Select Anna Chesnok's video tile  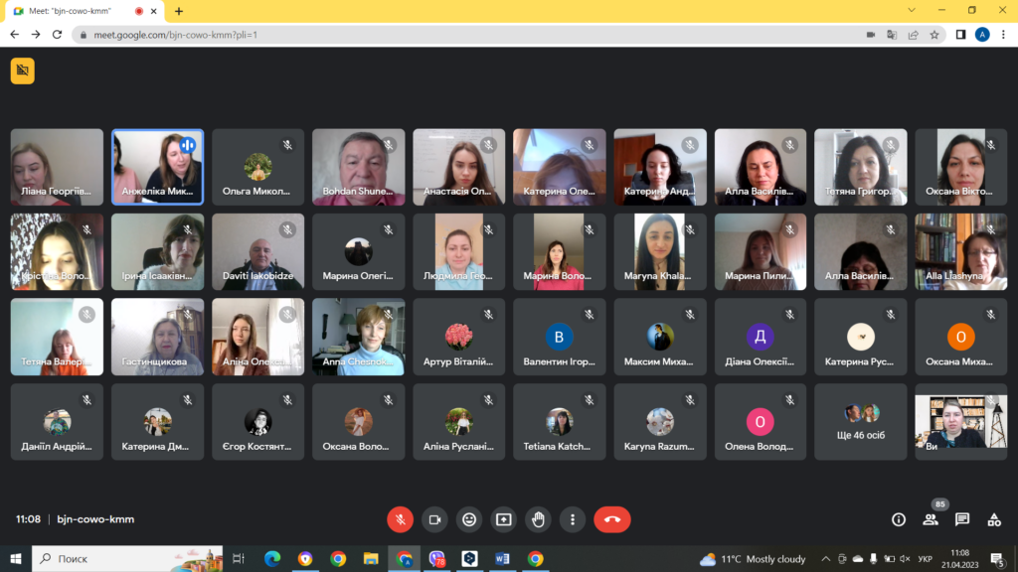[358, 337]
